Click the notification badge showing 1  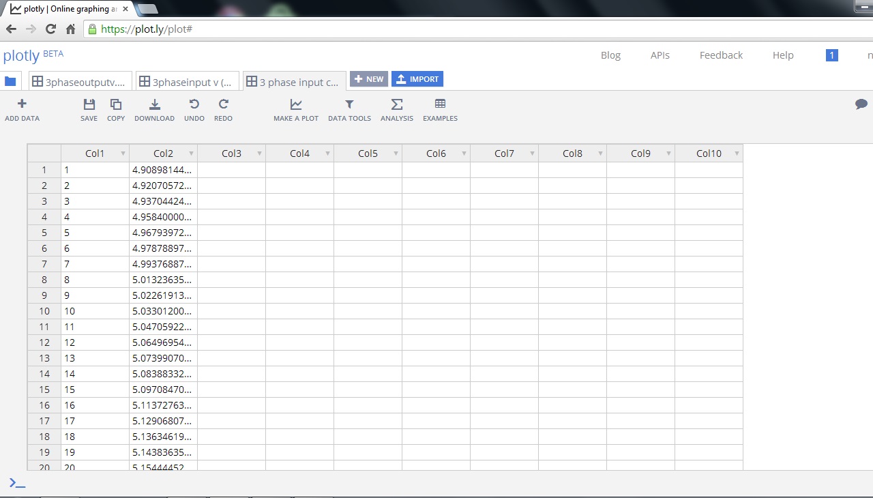[831, 55]
